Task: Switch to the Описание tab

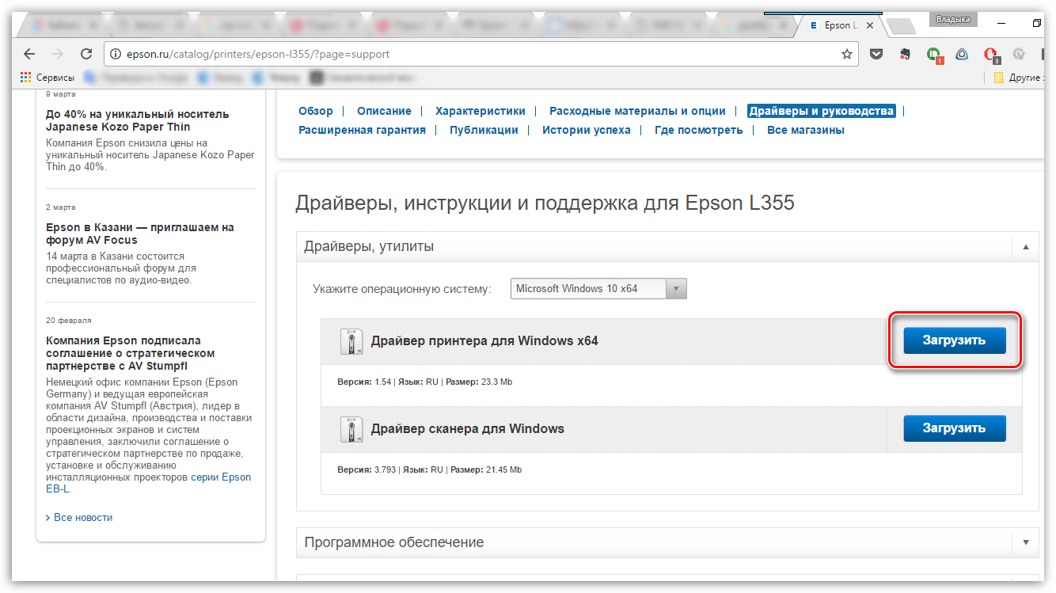Action: tap(384, 111)
